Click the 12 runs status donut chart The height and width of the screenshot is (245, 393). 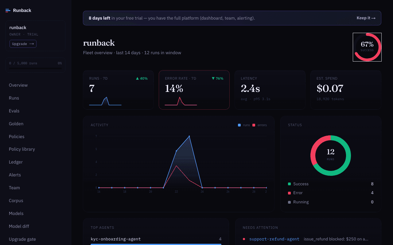click(331, 156)
